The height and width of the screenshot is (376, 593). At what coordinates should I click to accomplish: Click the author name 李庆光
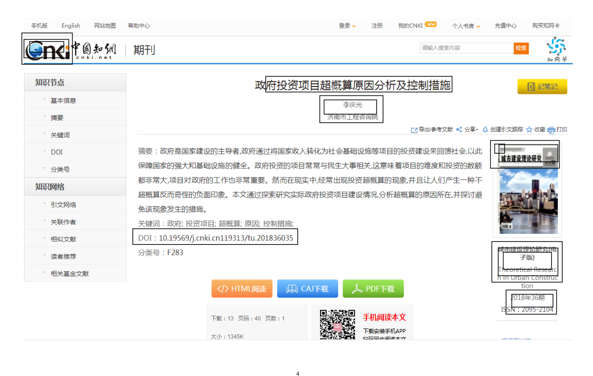pos(352,105)
